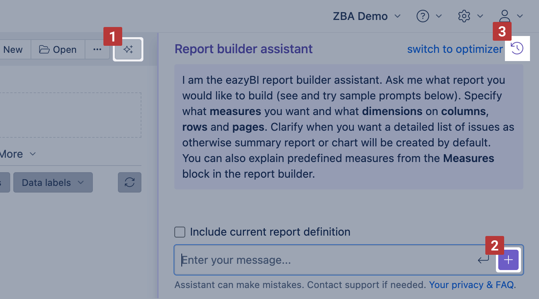Click the refresh arrows button
539x299 pixels.
(x=130, y=182)
